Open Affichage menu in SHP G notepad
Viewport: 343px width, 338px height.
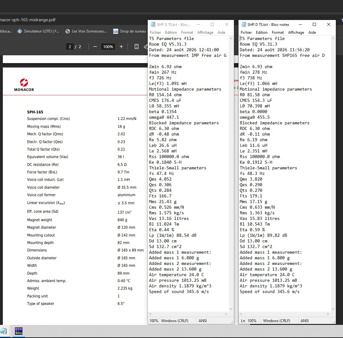coord(205,32)
